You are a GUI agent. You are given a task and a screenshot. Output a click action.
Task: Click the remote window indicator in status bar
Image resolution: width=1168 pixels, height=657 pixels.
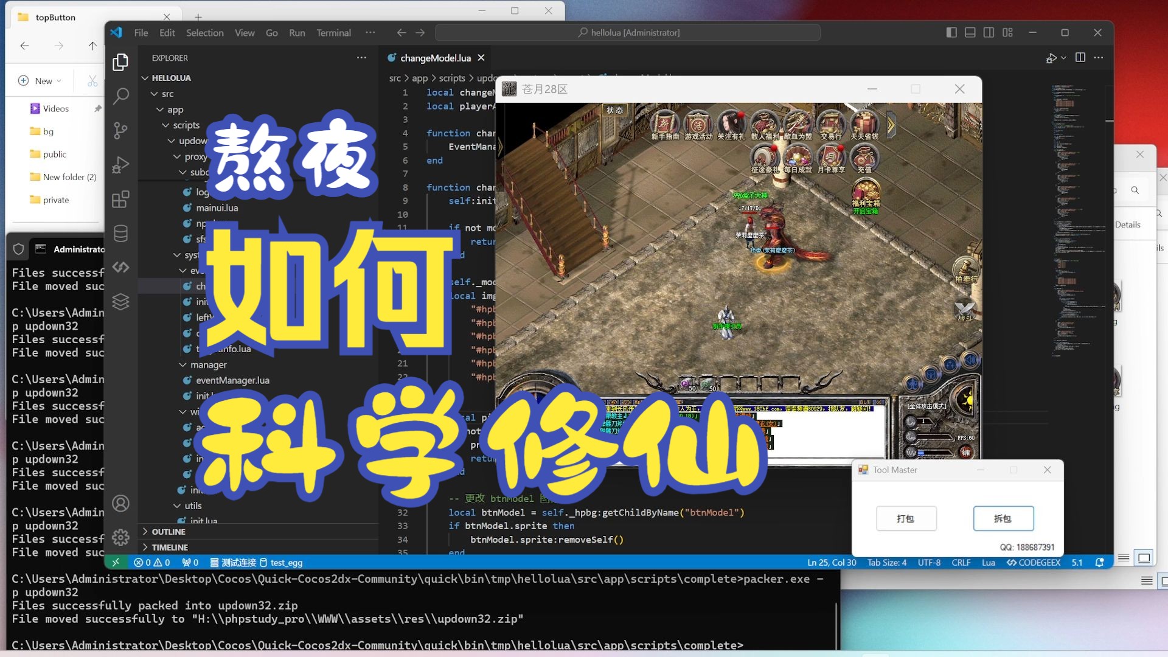[116, 563]
